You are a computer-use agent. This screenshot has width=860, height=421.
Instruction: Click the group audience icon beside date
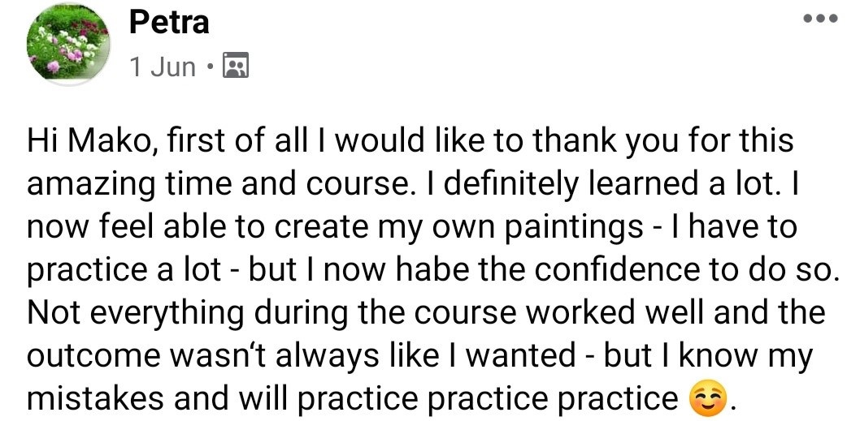236,66
